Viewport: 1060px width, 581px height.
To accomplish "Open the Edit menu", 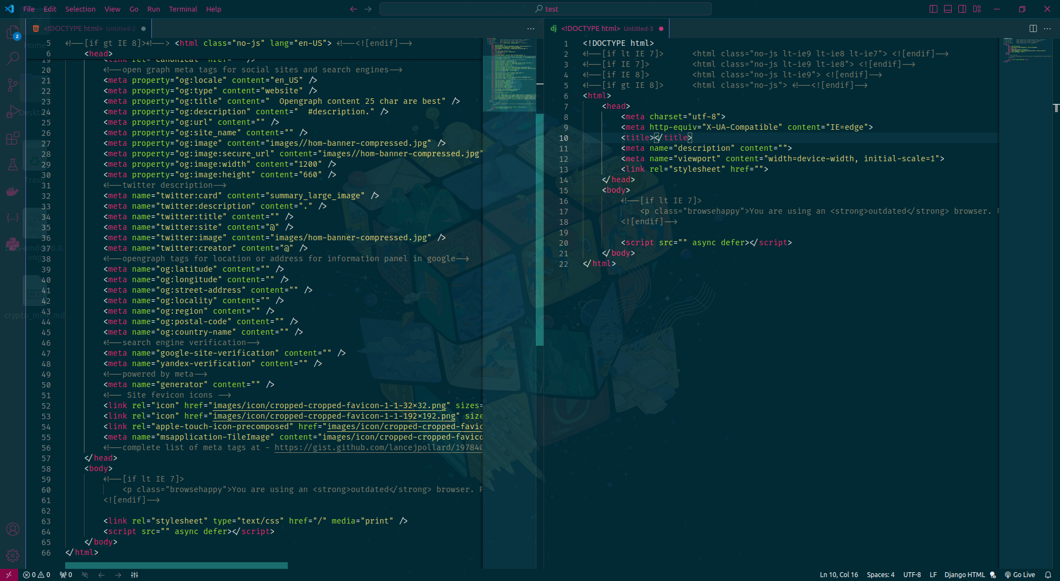I will point(50,9).
